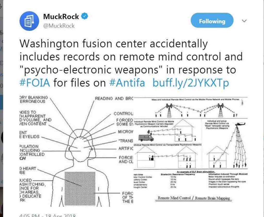The image size is (264, 217).
Task: Click the van illustration in the right image
Action: tap(146, 138)
